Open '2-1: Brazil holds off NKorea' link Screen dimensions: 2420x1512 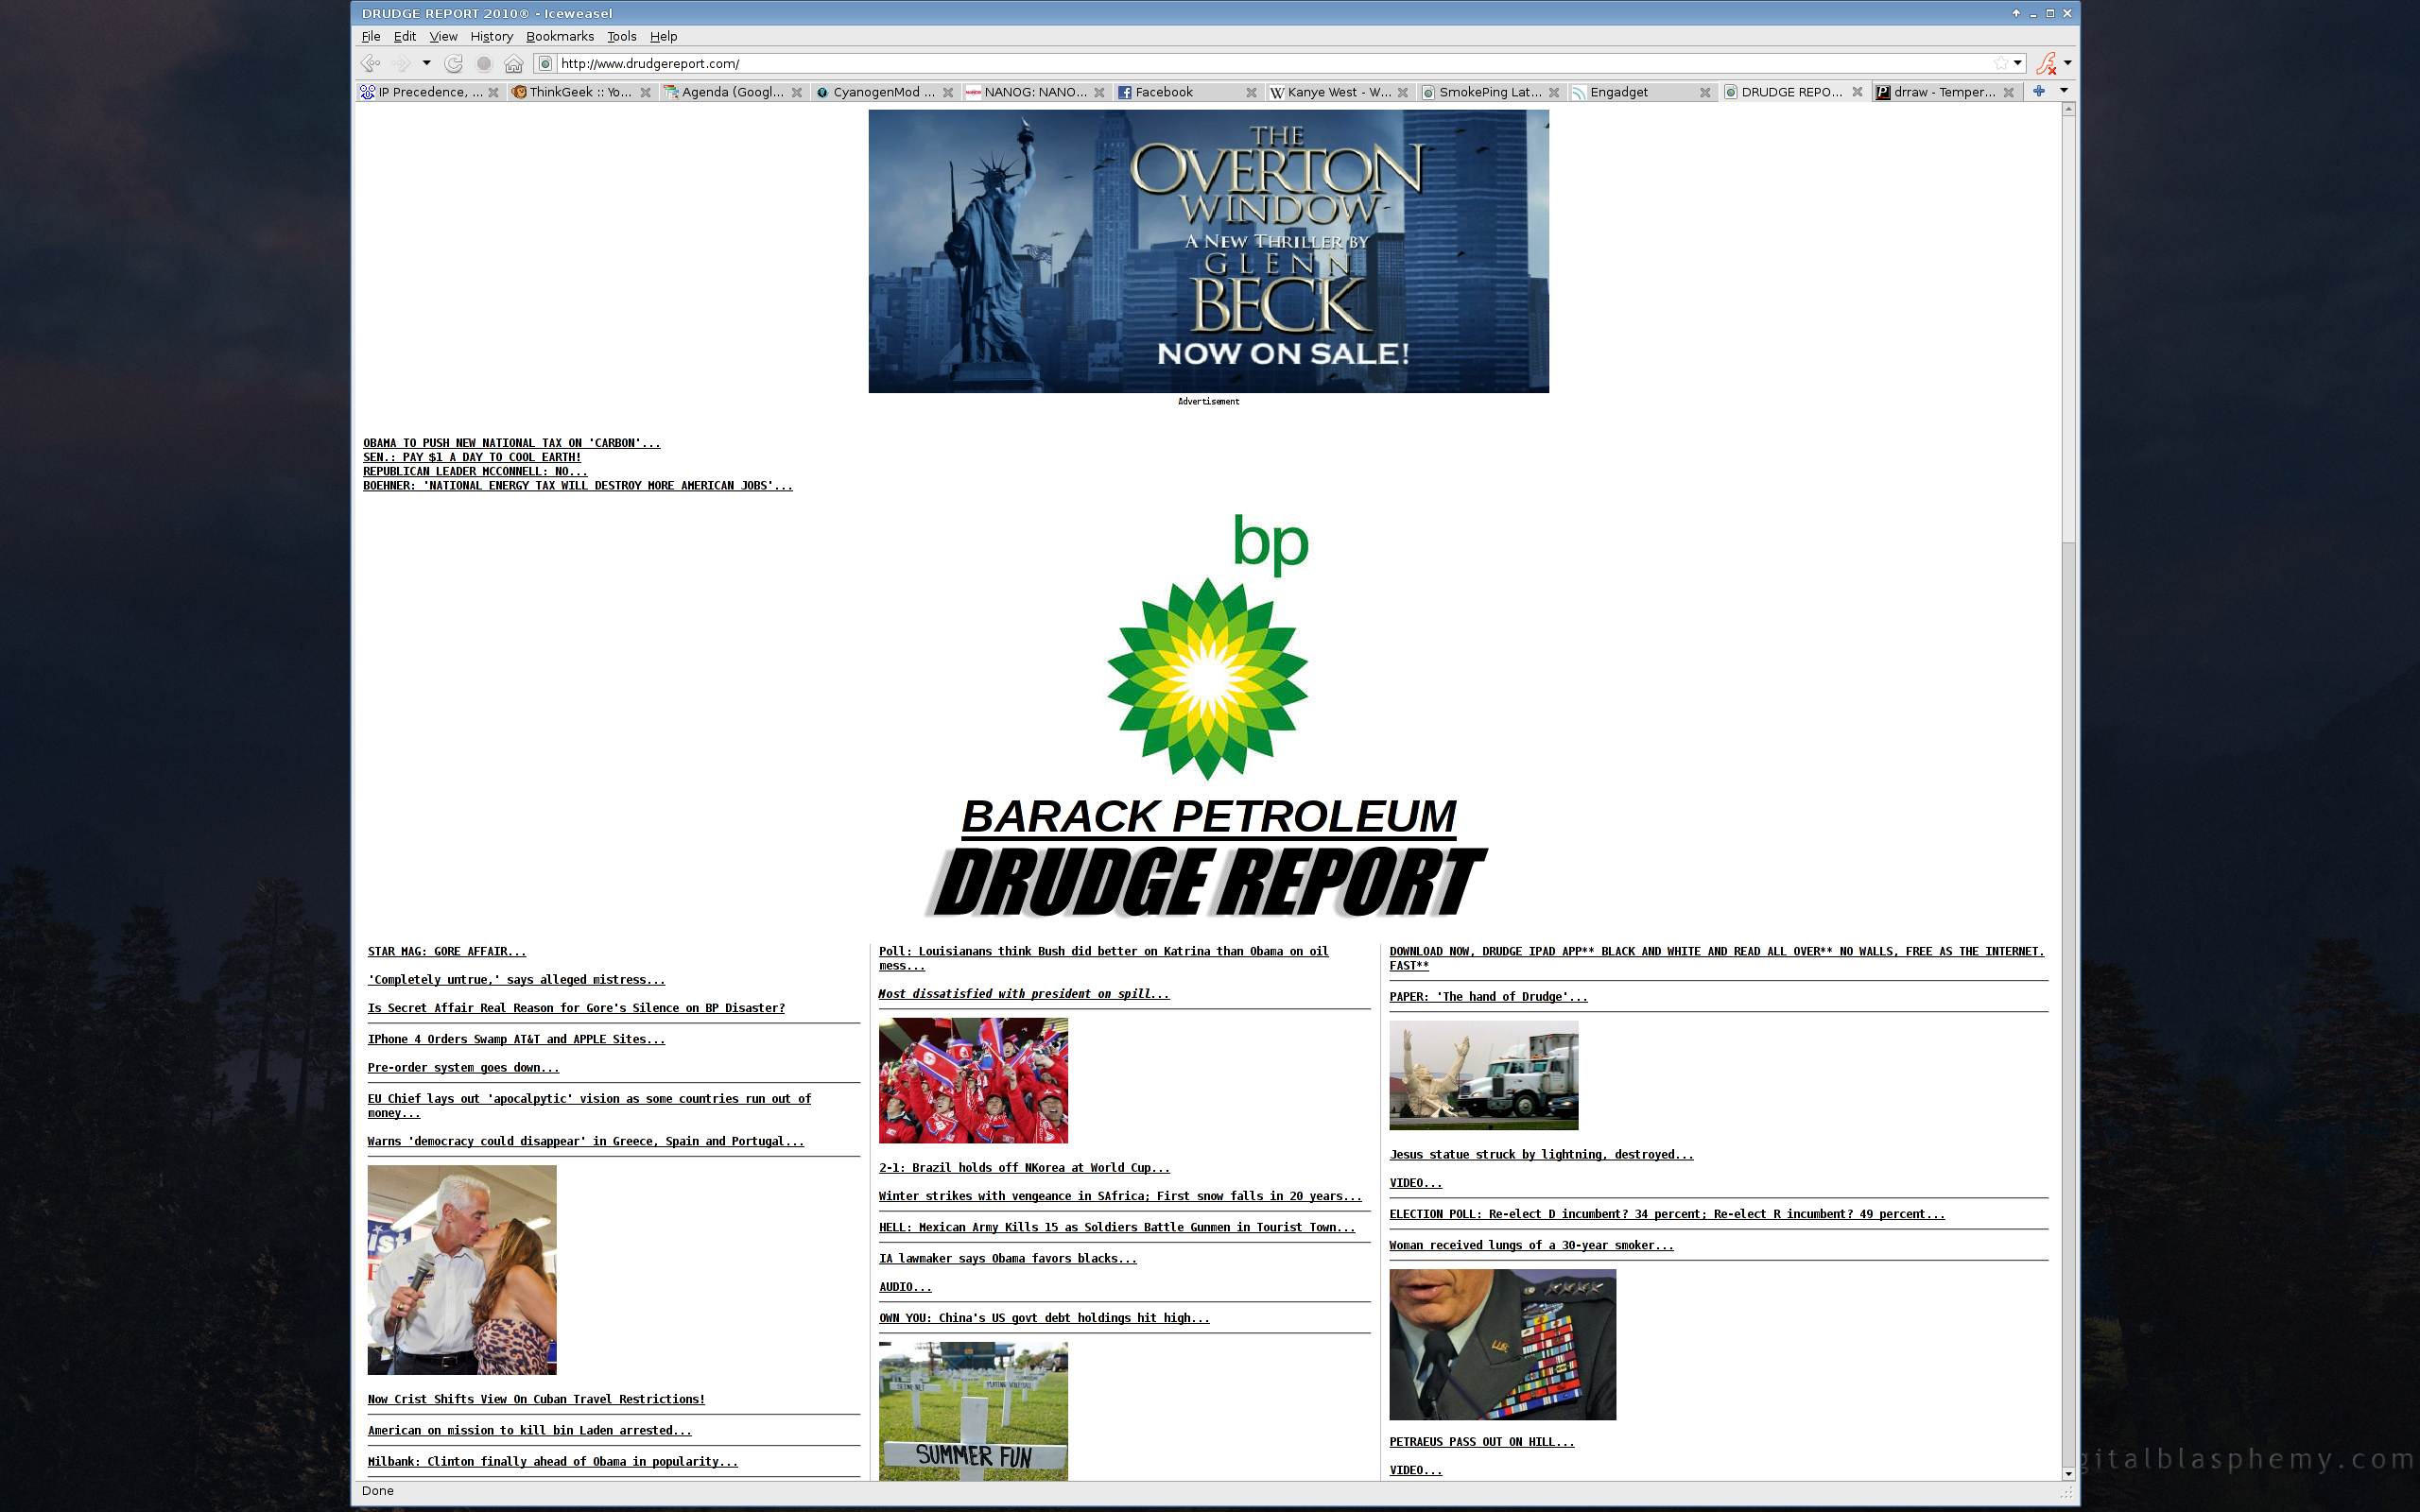[x=1024, y=1167]
